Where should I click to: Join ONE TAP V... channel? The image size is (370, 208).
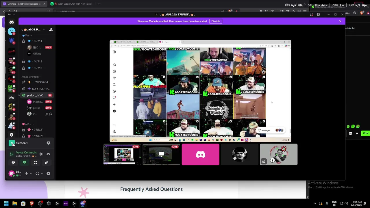coord(36,89)
